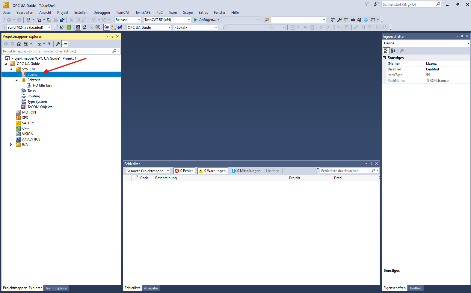Click the Properties wrench in Projektmappen-Explorer
The height and width of the screenshot is (293, 471).
(58, 44)
